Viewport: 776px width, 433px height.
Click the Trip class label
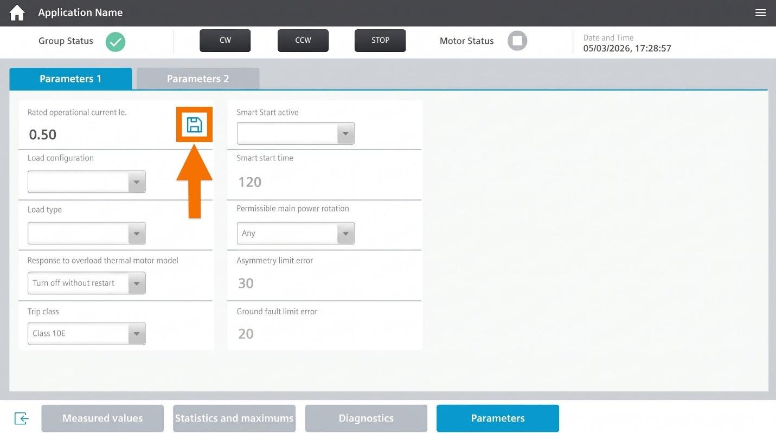click(x=43, y=312)
